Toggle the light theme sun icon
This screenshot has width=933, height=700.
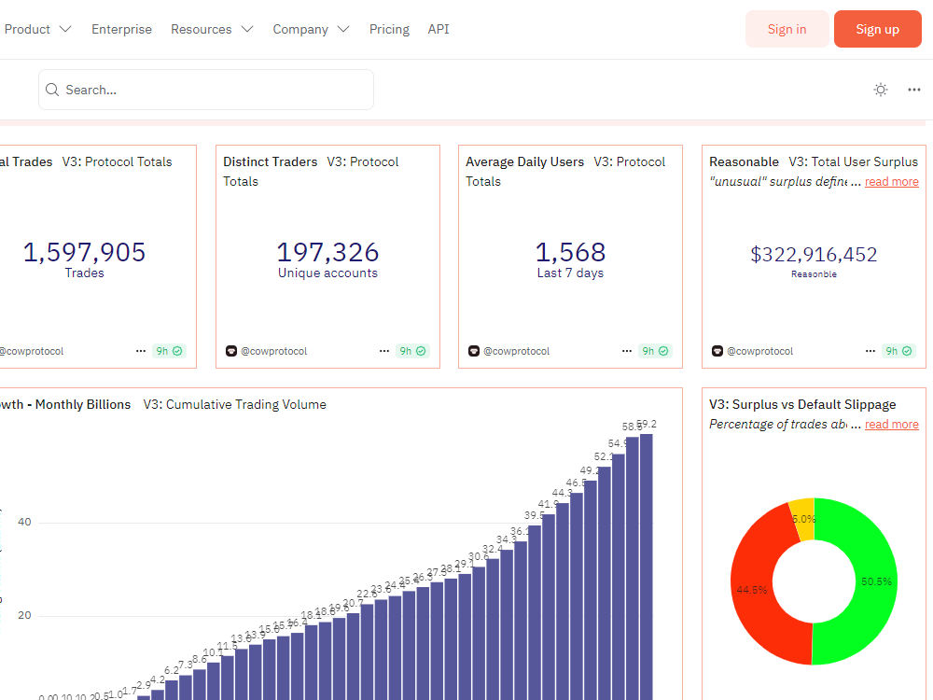coord(881,90)
